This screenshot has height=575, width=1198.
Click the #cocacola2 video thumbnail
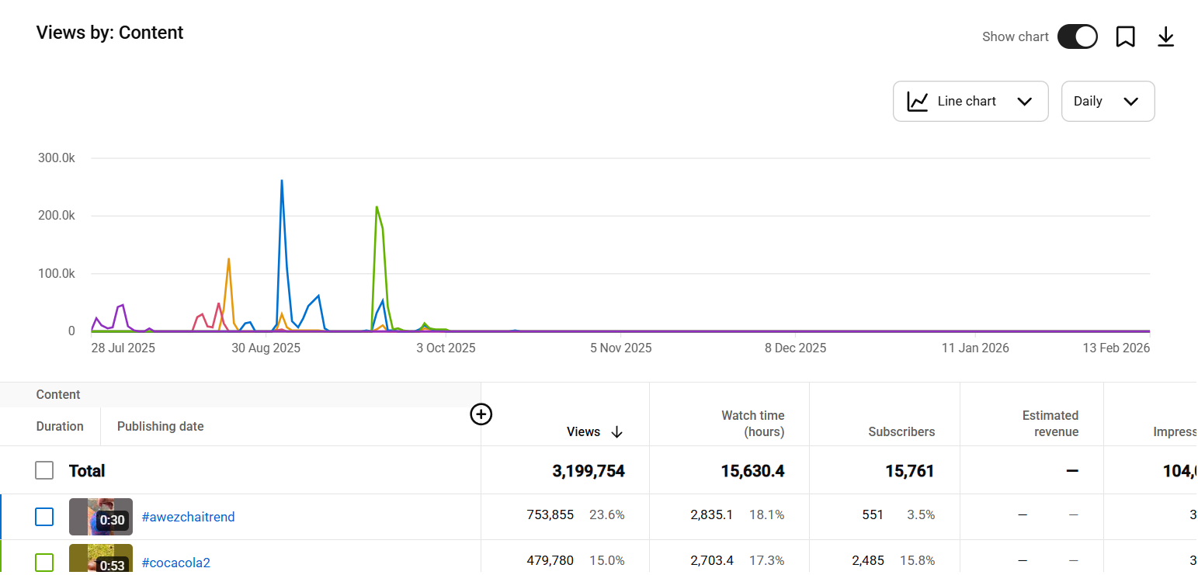[x=101, y=559]
